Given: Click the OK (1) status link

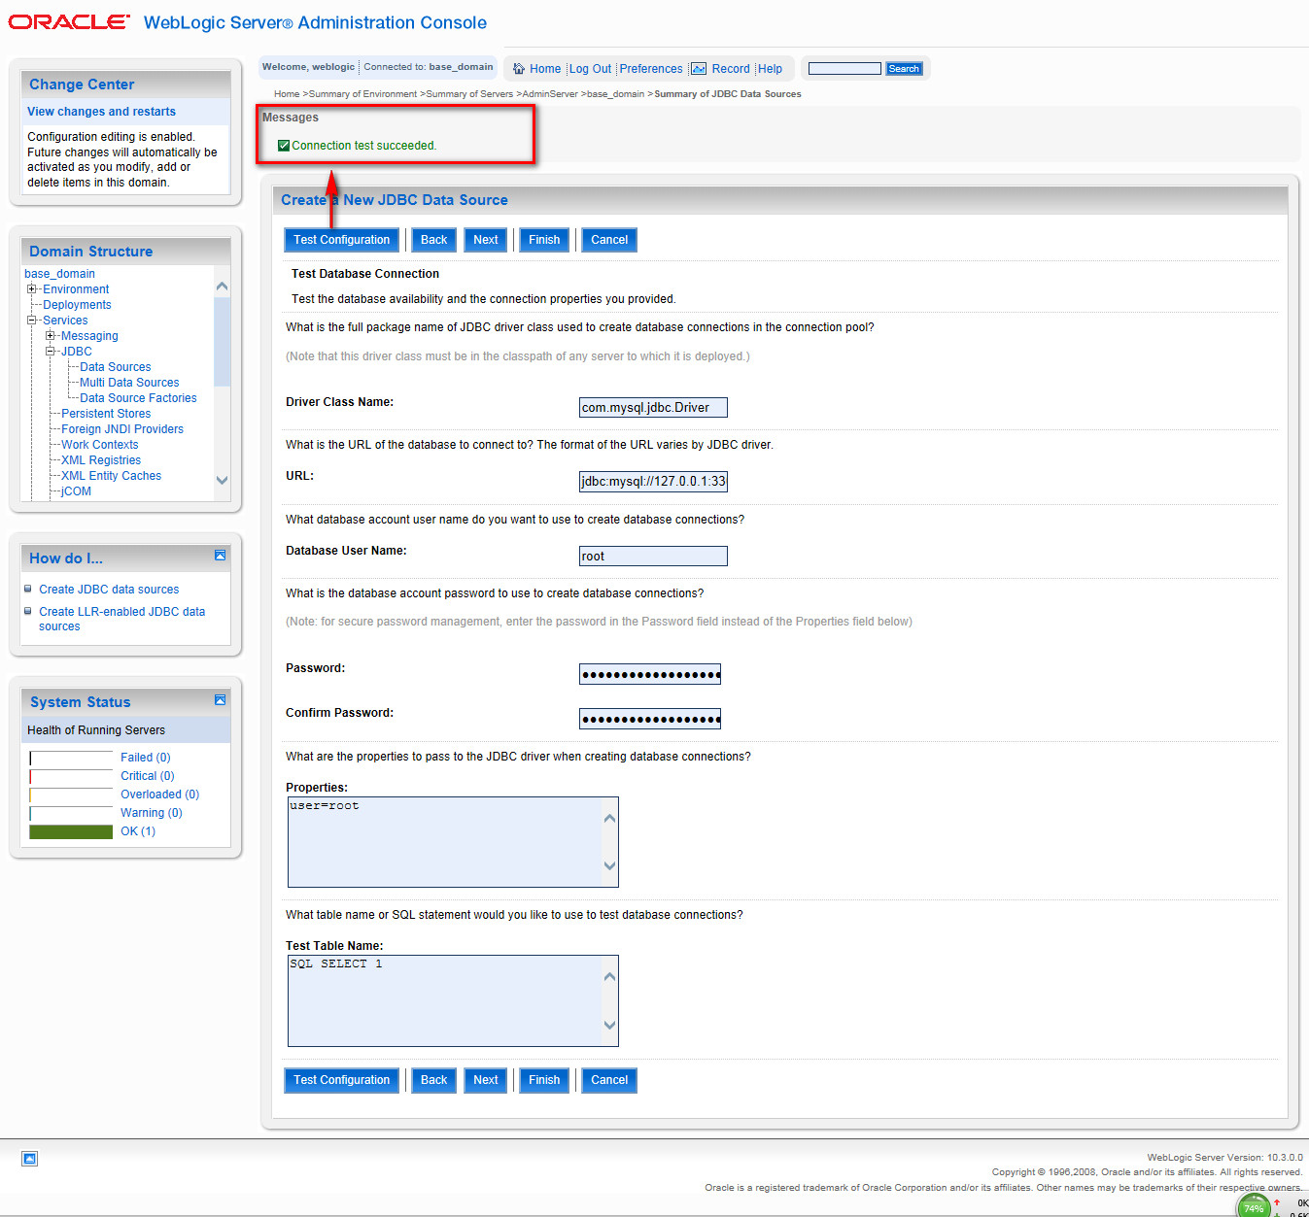Looking at the screenshot, I should [x=137, y=831].
